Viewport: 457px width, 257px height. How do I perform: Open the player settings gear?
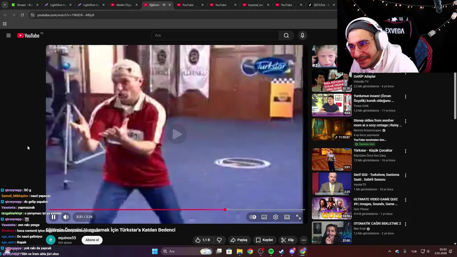tap(276, 217)
